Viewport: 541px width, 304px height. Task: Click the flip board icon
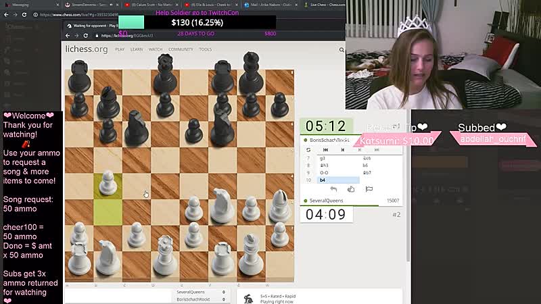308,150
